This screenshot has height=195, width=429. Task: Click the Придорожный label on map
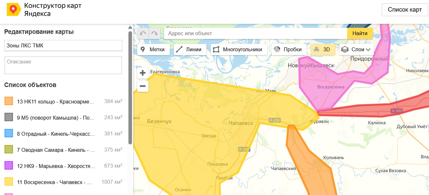[369, 59]
